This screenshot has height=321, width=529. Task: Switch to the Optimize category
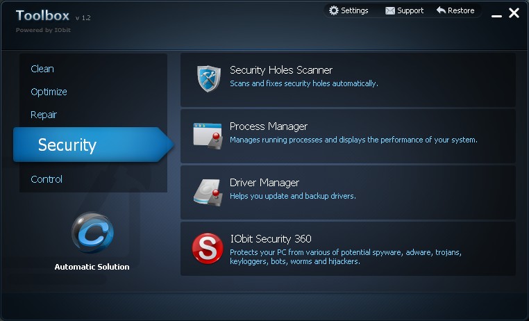(49, 92)
